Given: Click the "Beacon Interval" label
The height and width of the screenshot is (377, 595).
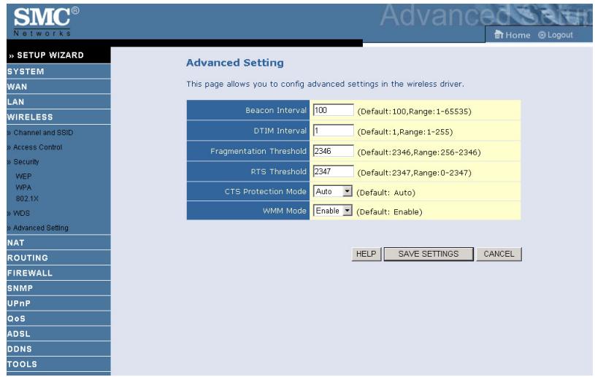Looking at the screenshot, I should 276,110.
